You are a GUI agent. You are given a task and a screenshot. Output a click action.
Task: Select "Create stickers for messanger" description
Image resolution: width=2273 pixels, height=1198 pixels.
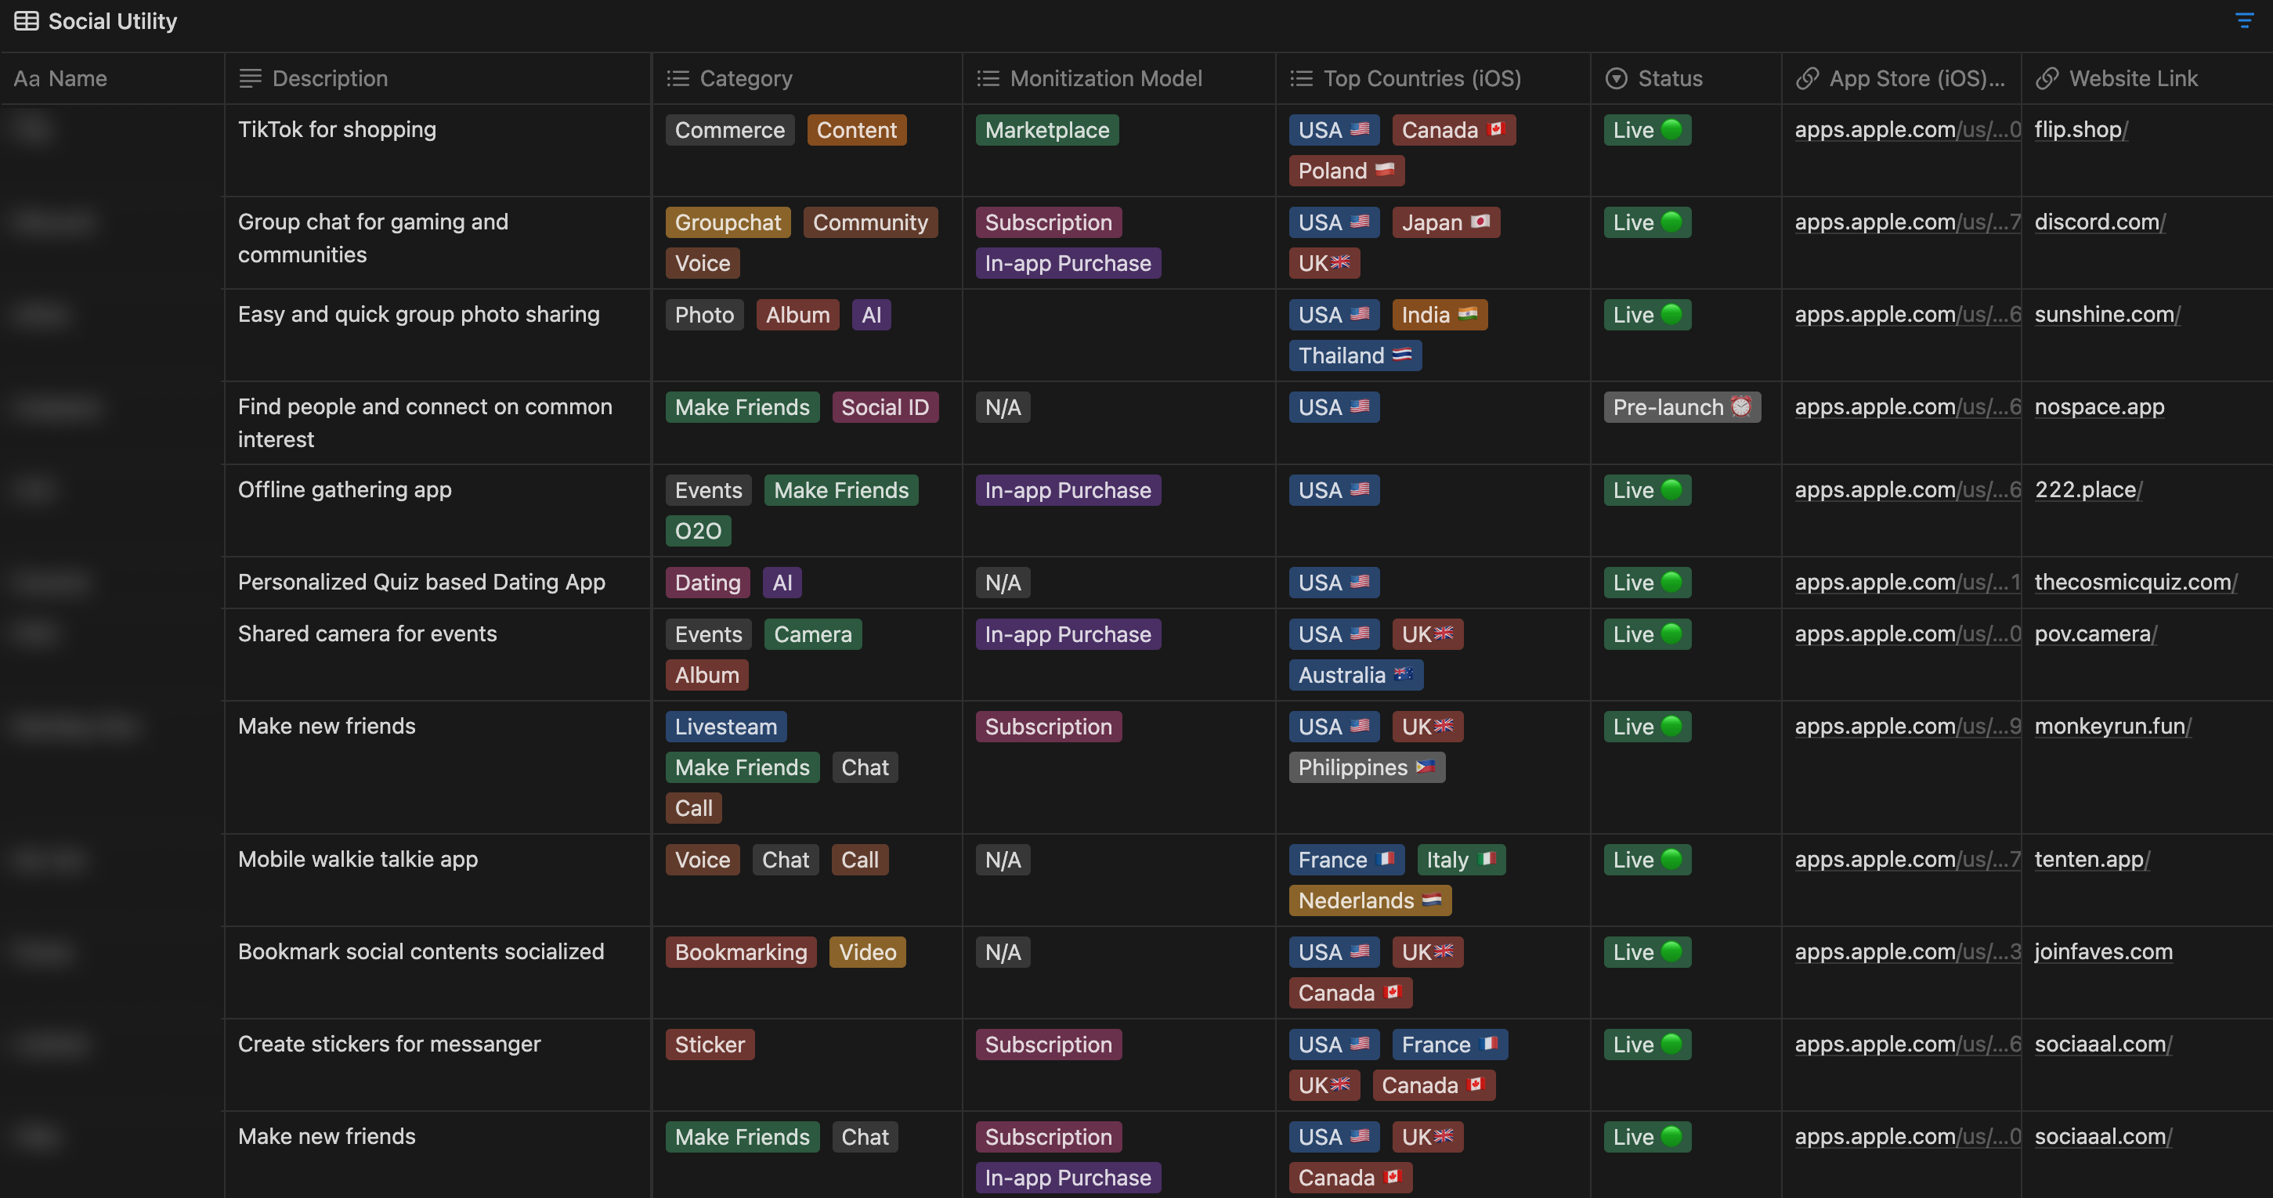pyautogui.click(x=389, y=1044)
